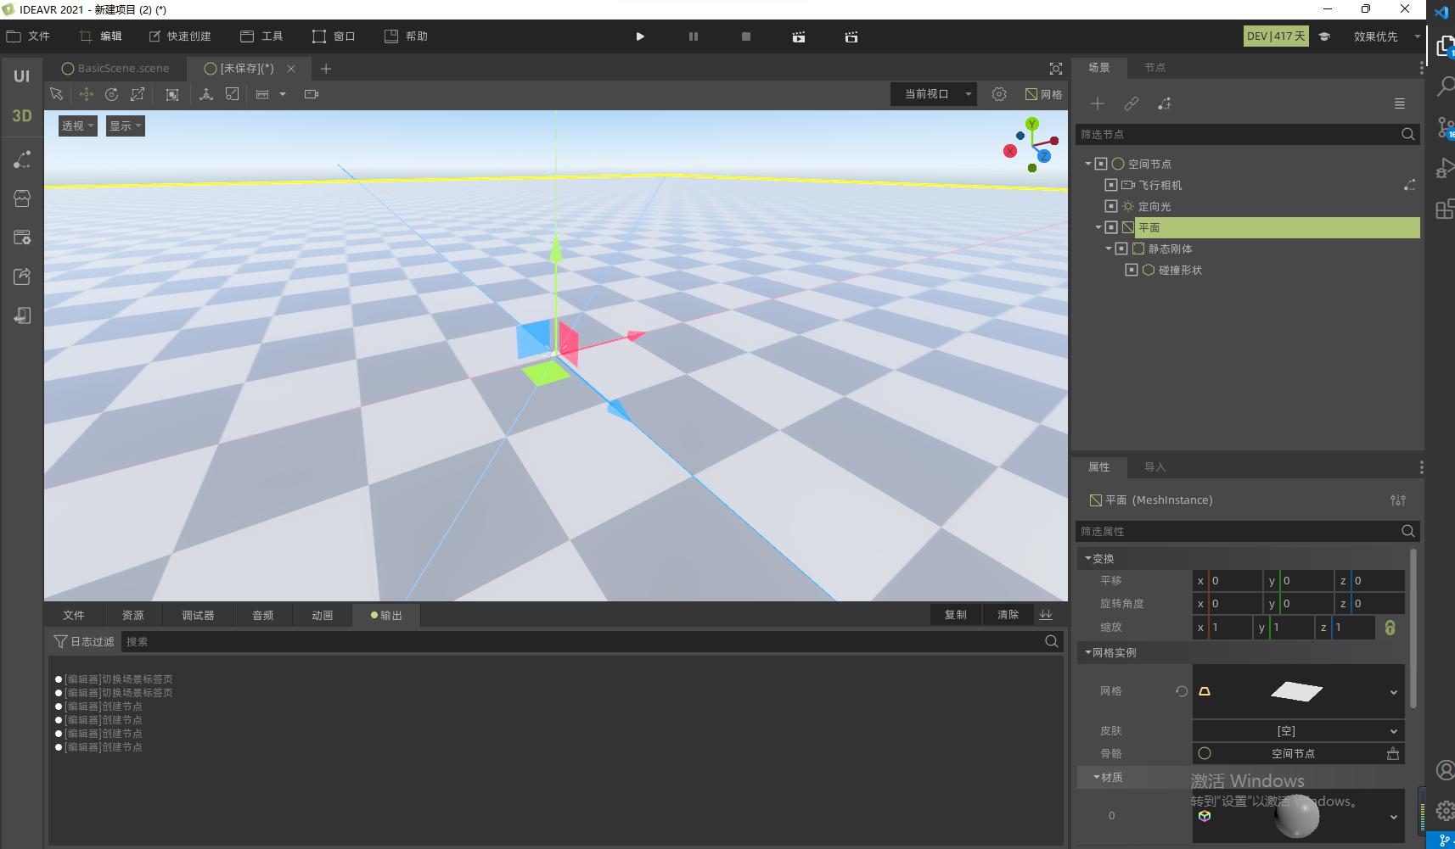Open the project settings sidebar icon
The width and height of the screenshot is (1455, 849).
22,237
